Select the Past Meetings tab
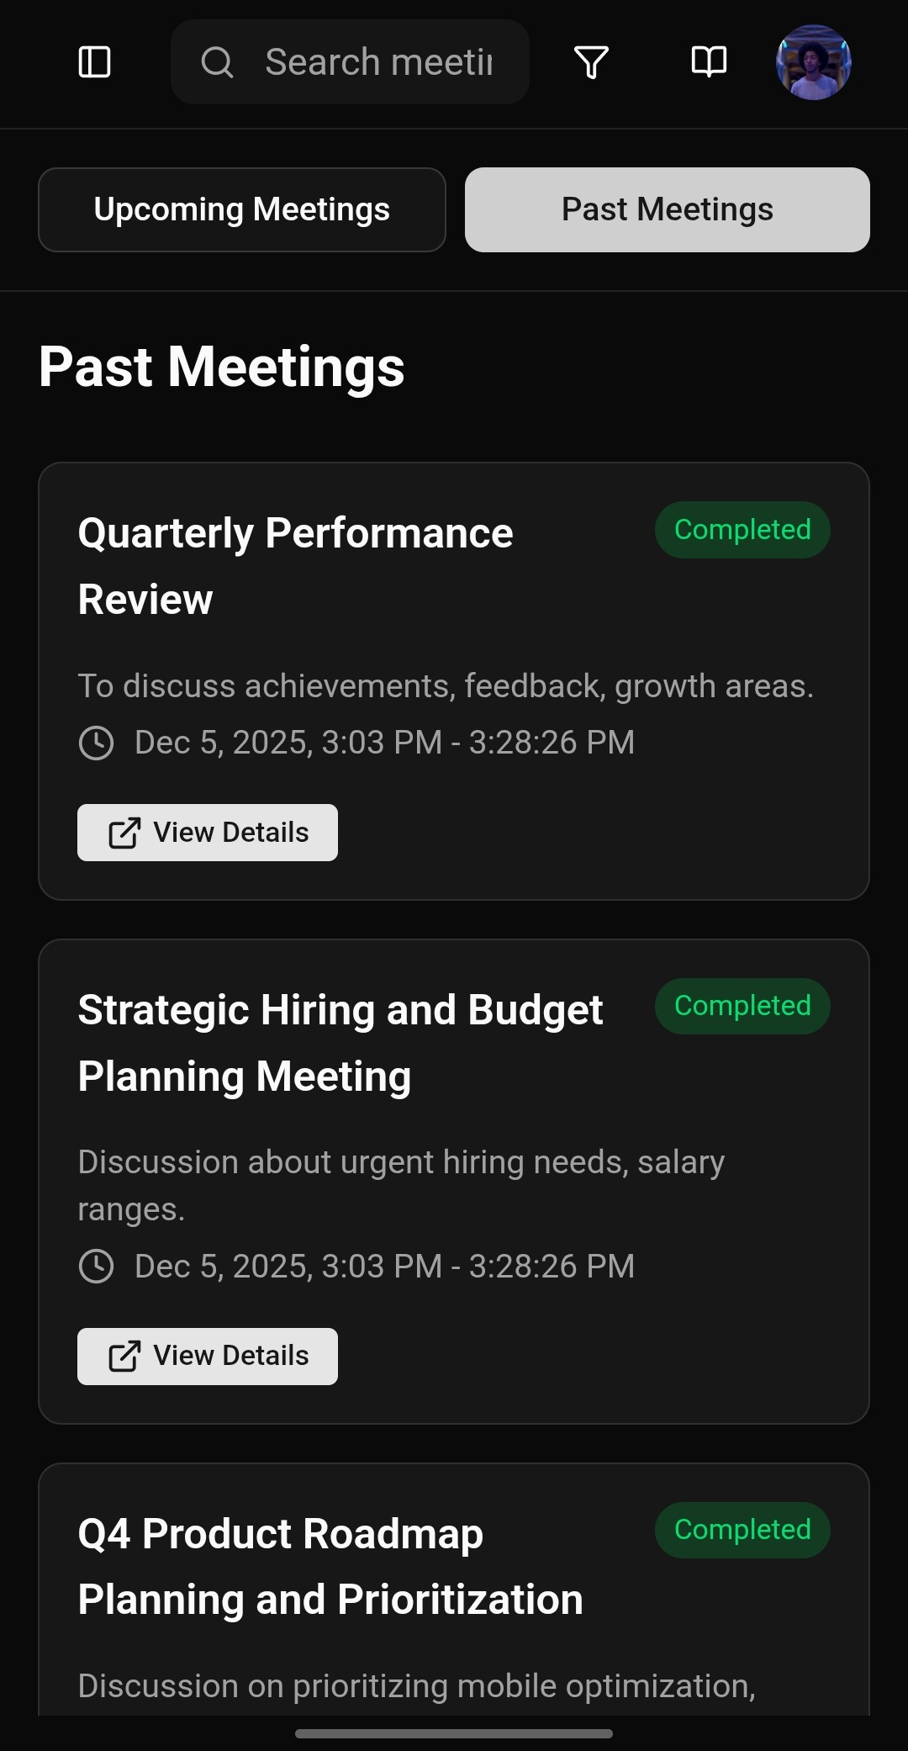 tap(668, 209)
